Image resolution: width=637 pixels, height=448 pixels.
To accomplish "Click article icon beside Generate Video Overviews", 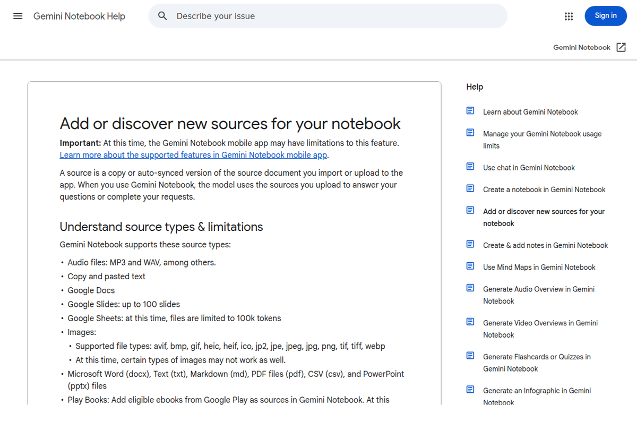I will tap(470, 322).
